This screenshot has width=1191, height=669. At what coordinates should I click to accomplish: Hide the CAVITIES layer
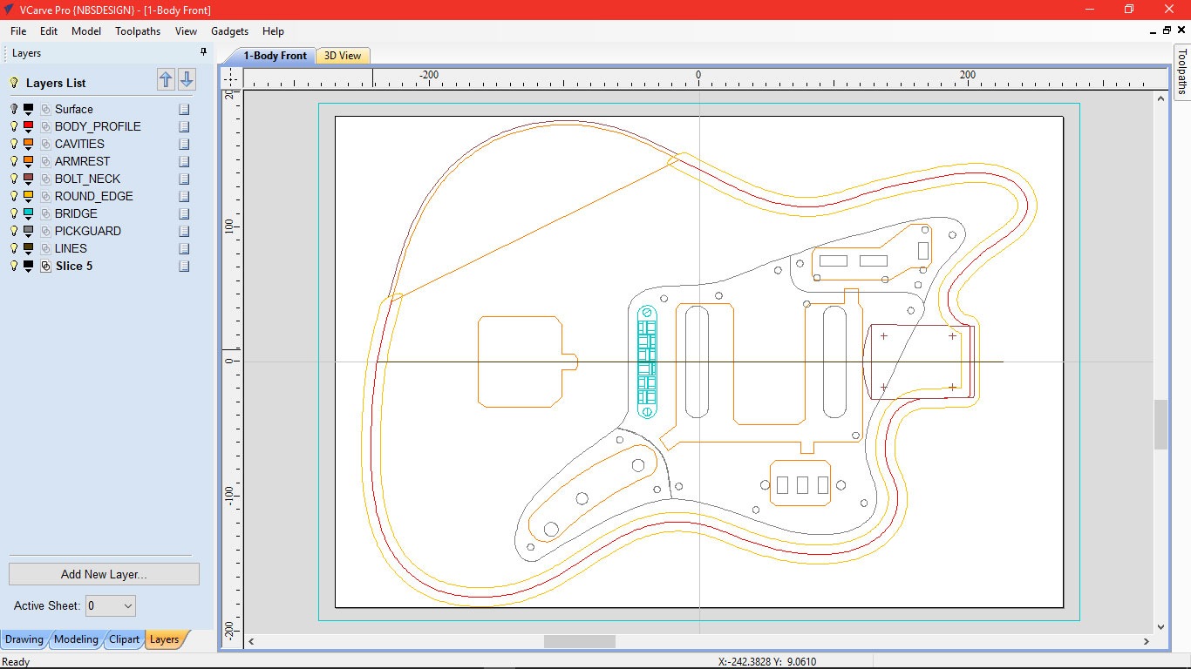pos(14,144)
